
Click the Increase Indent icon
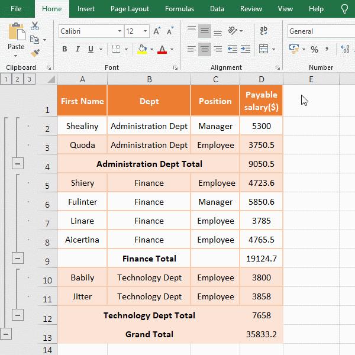247,50
